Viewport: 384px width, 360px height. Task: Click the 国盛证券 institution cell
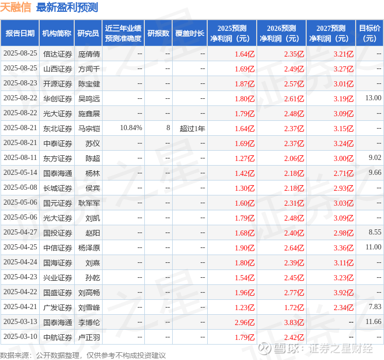pos(58,293)
